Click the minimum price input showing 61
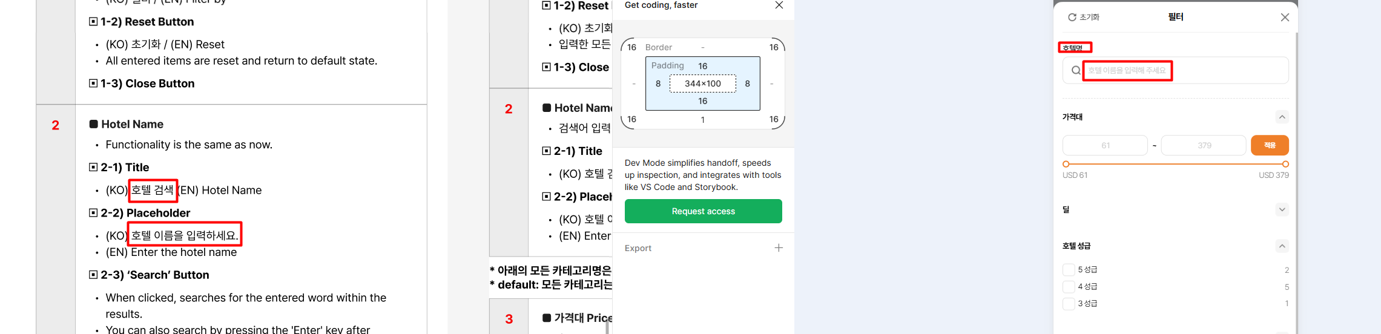 point(1105,145)
